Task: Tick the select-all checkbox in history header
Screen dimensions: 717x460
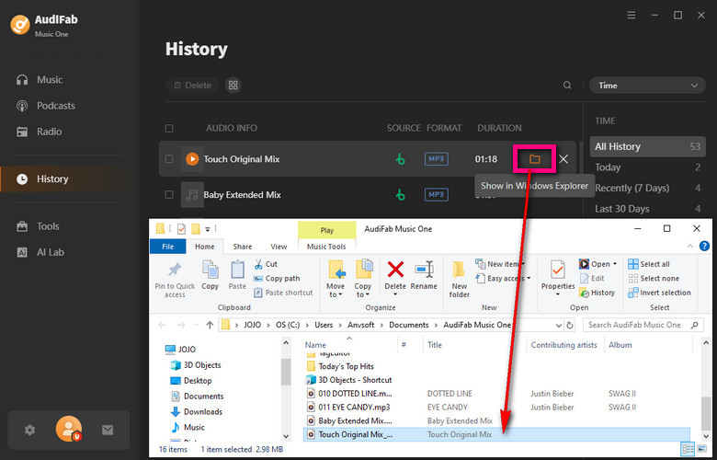Action: [x=169, y=128]
